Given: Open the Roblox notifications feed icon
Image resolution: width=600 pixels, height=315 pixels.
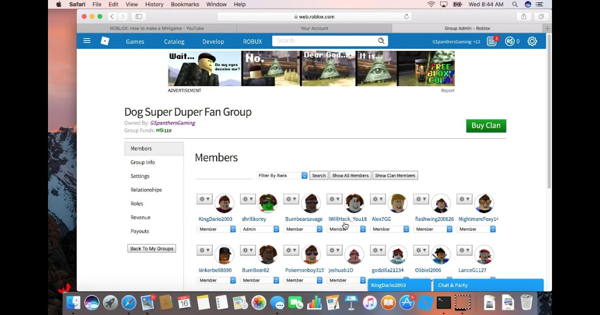Looking at the screenshot, I should click(x=492, y=41).
